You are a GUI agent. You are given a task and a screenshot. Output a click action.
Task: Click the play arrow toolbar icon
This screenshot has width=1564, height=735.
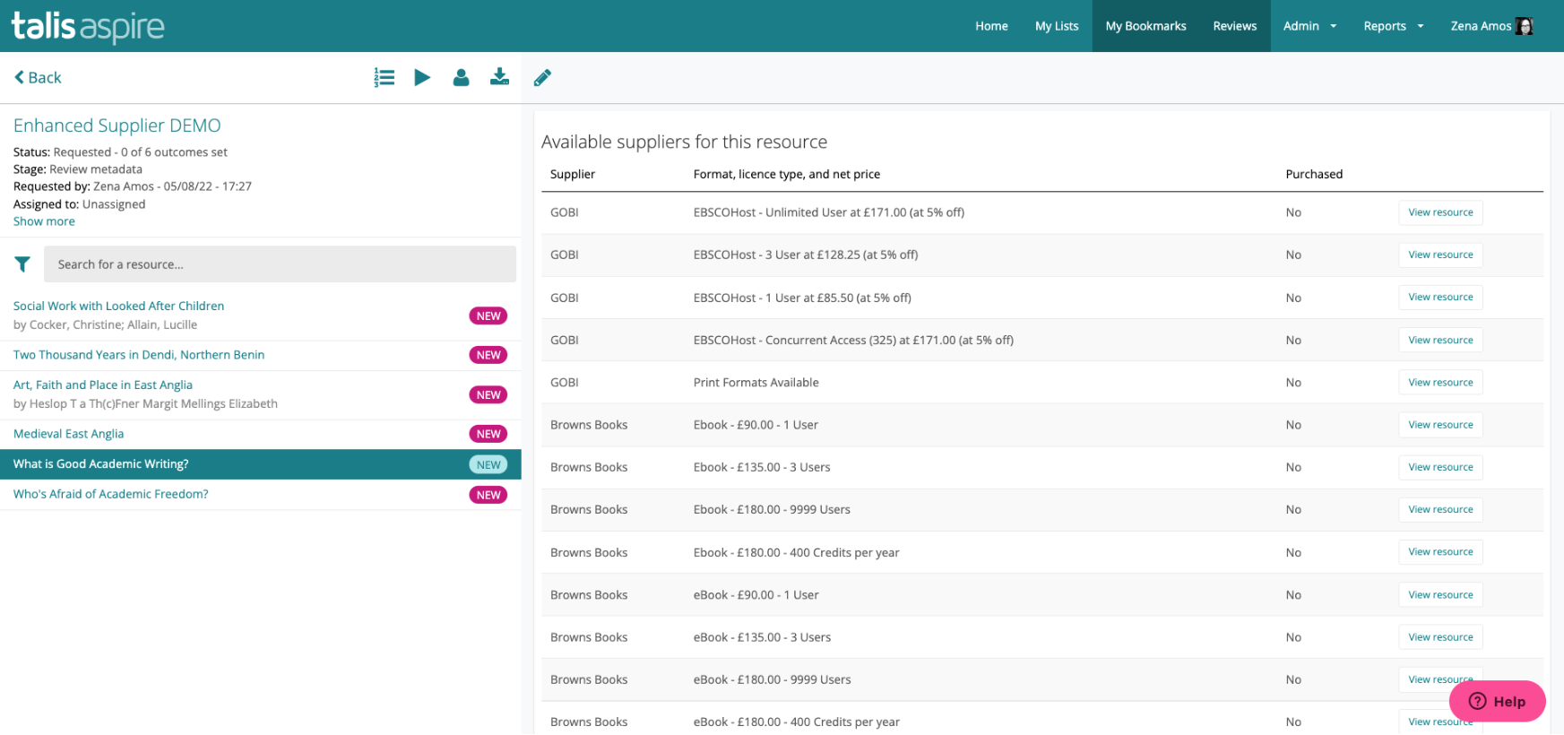tap(422, 78)
